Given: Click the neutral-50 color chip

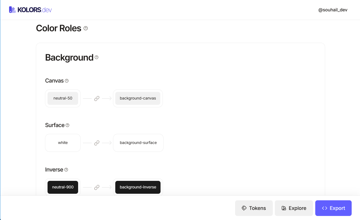Looking at the screenshot, I should click(63, 98).
